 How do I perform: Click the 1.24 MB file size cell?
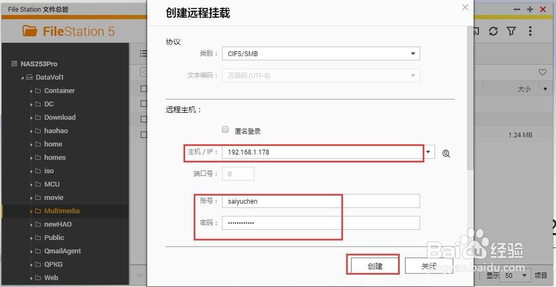(x=520, y=135)
